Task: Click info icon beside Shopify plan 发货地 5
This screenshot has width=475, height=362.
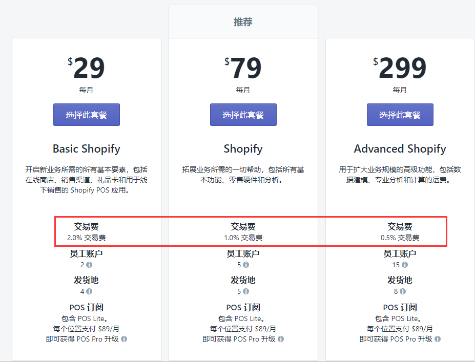Action: coord(246,292)
